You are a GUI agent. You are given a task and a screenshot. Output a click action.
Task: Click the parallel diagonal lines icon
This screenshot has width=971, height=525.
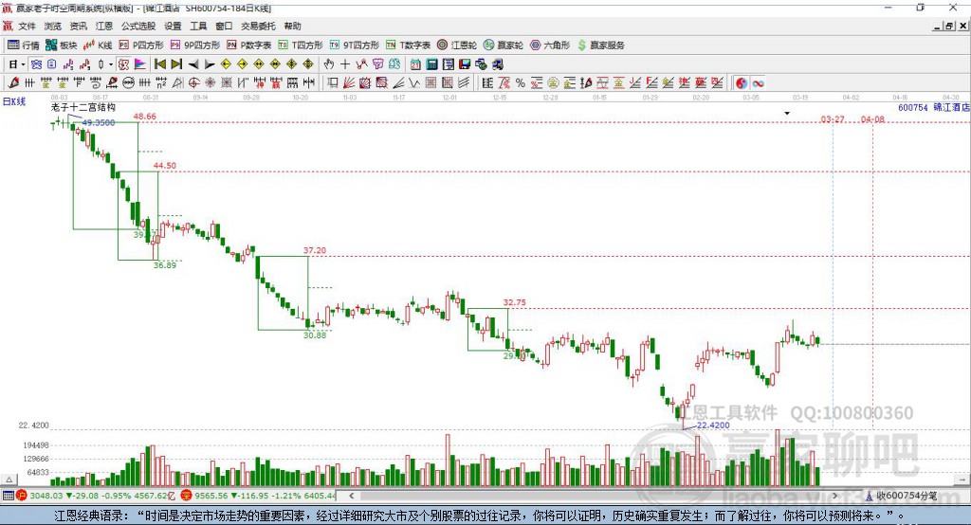click(465, 83)
